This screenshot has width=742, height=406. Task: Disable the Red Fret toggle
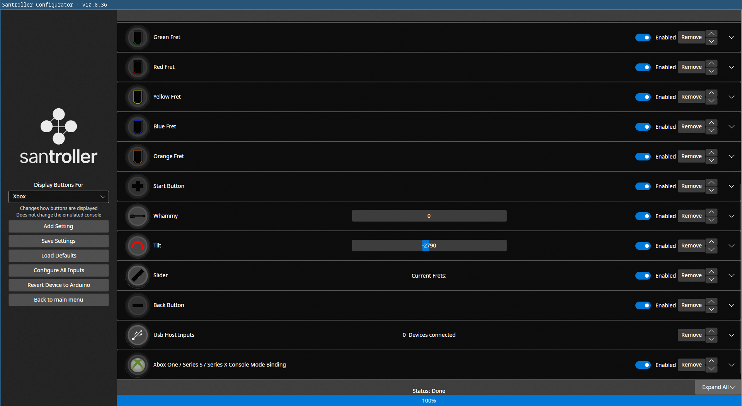(x=643, y=67)
